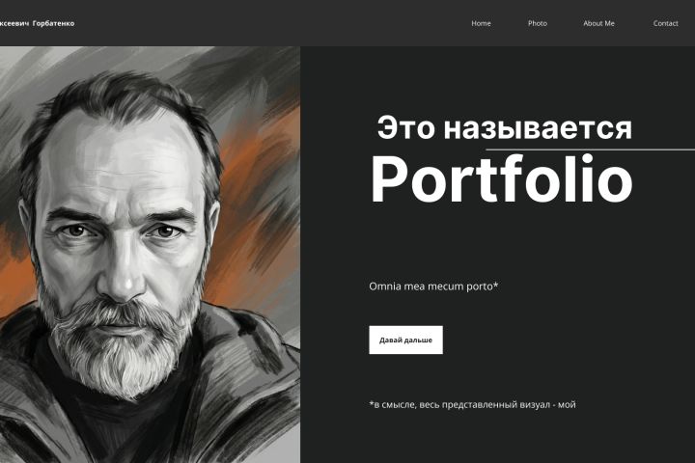Click the Это называется heading text

coord(505,127)
